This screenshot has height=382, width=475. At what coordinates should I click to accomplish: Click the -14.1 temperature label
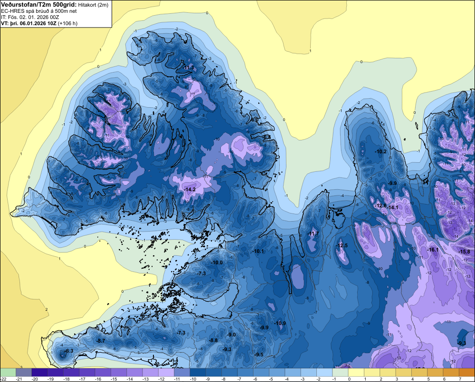click(x=393, y=207)
